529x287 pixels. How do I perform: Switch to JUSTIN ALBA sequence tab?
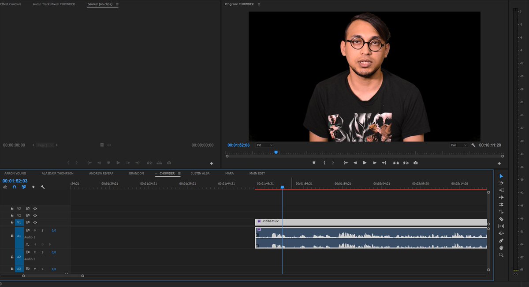[200, 173]
